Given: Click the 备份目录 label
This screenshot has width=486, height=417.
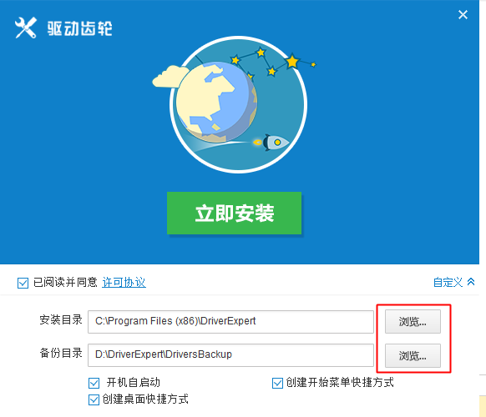Looking at the screenshot, I should click(x=61, y=353).
